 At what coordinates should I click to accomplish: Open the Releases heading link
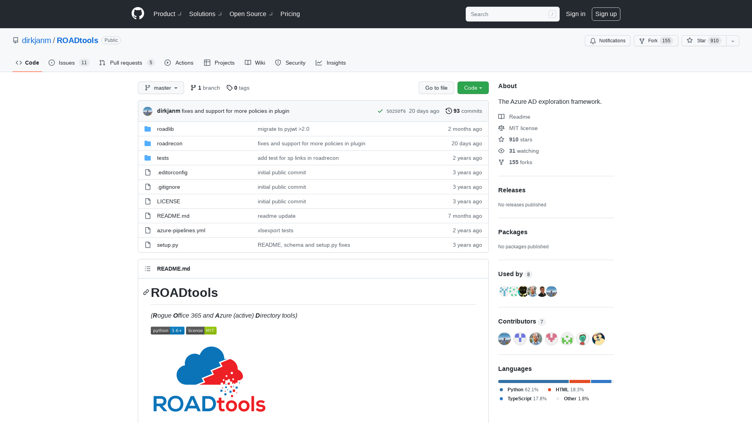coord(512,190)
